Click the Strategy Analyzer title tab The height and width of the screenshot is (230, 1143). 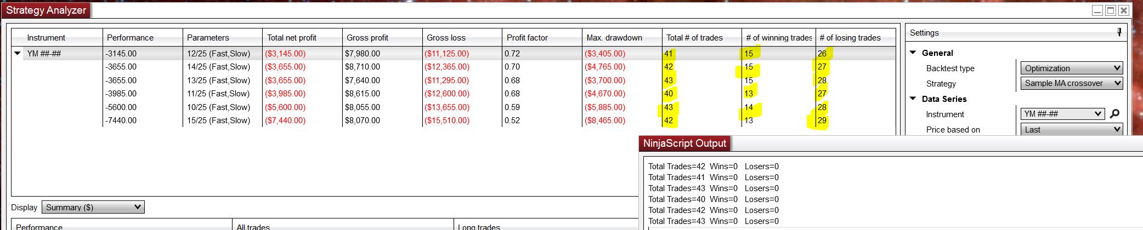tap(46, 10)
